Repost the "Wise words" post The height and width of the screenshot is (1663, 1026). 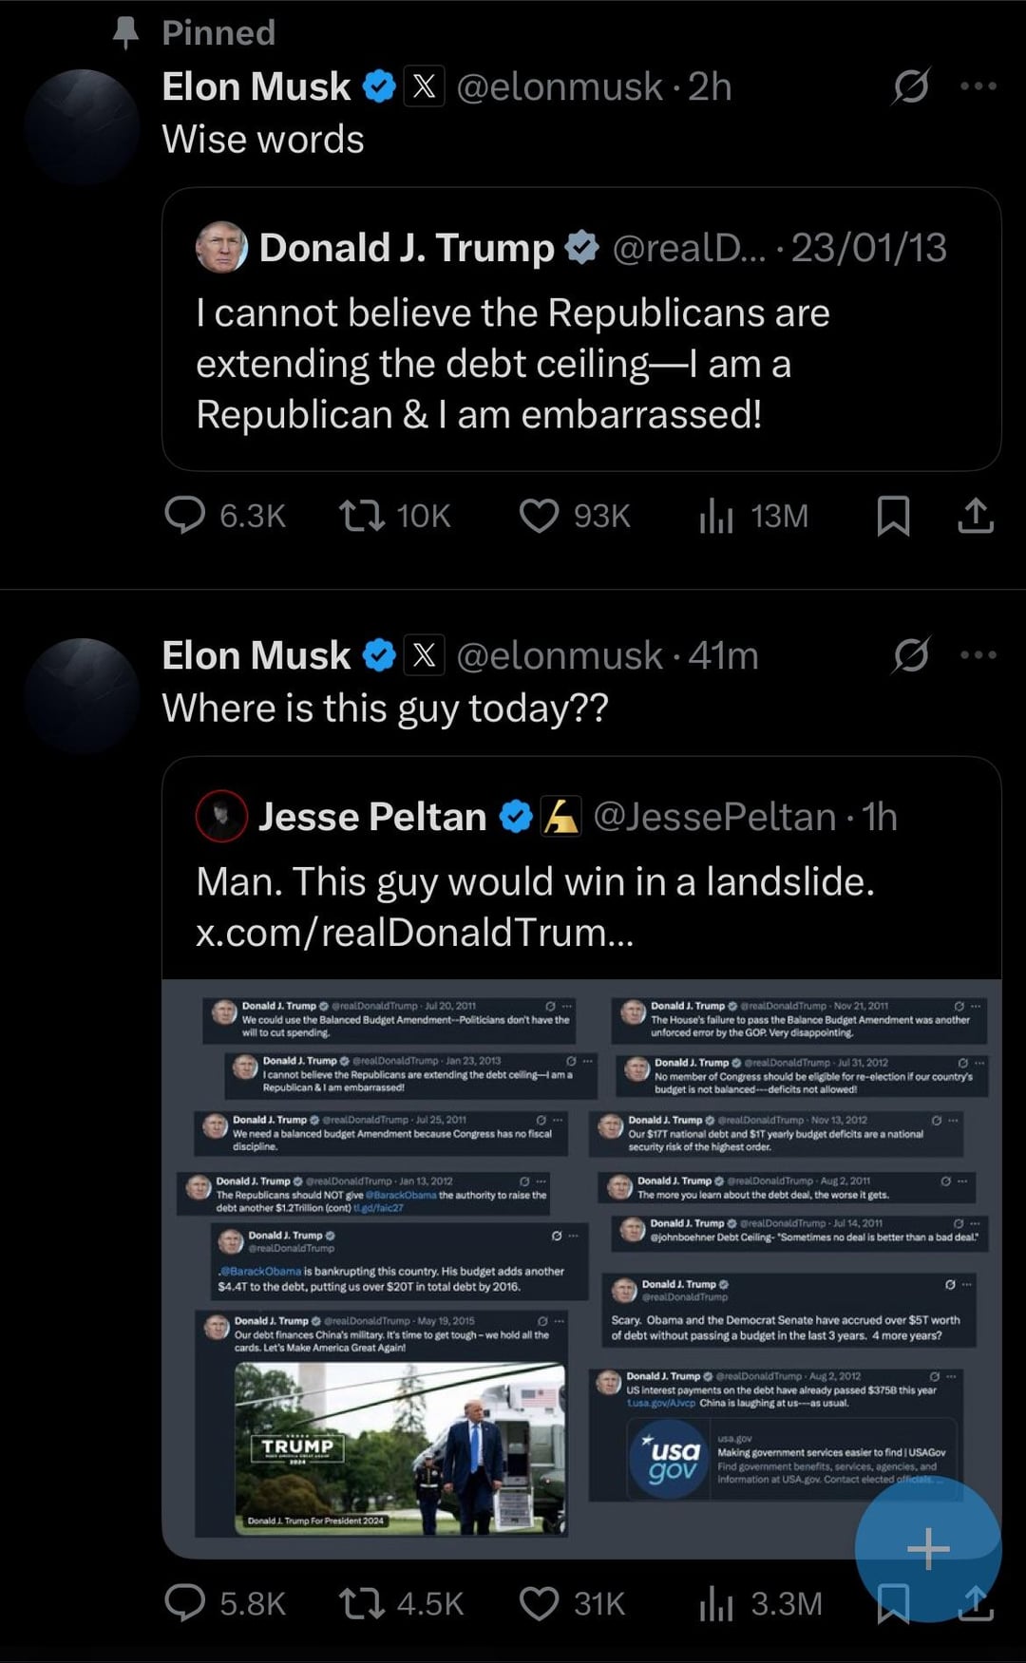[362, 516]
